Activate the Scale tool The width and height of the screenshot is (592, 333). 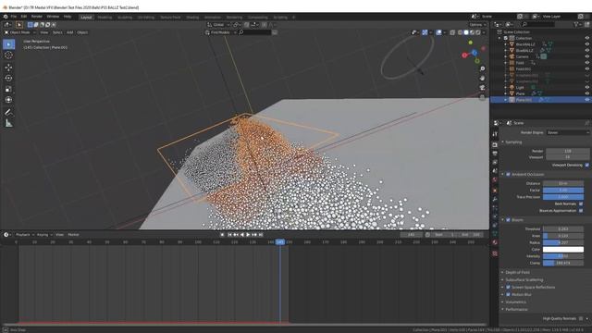point(8,89)
